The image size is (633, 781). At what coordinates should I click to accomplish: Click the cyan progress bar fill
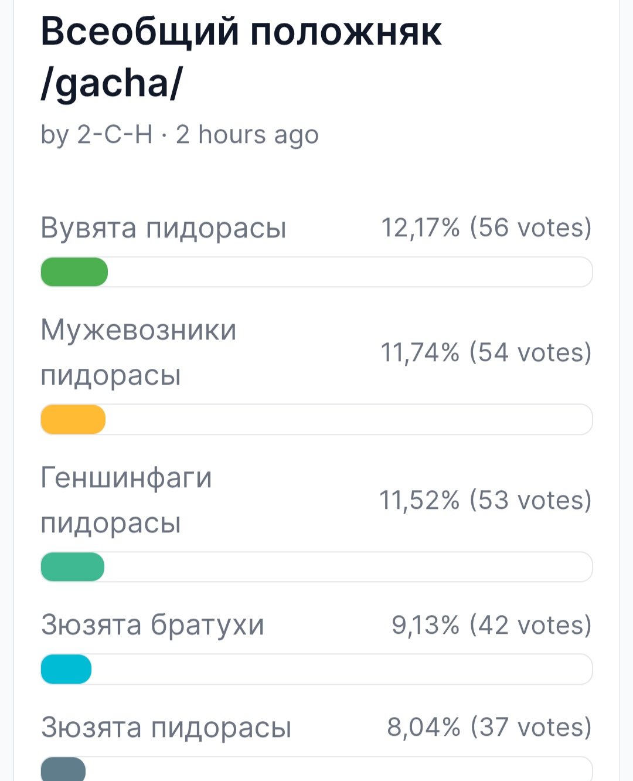coord(66,669)
